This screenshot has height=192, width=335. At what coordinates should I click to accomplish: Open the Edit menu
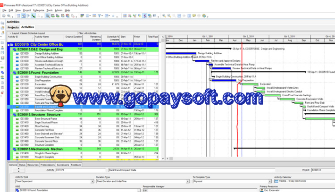[x=11, y=10]
